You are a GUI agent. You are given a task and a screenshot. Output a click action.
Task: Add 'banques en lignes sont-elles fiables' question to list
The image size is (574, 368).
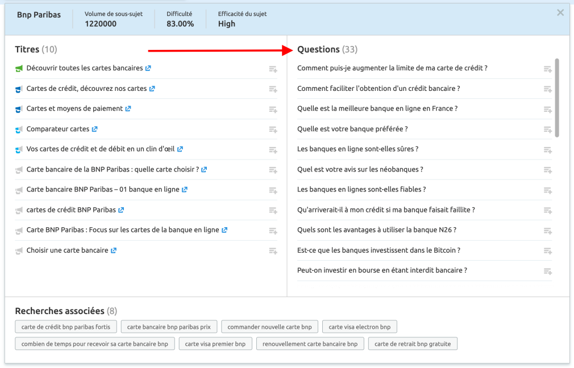pyautogui.click(x=548, y=191)
